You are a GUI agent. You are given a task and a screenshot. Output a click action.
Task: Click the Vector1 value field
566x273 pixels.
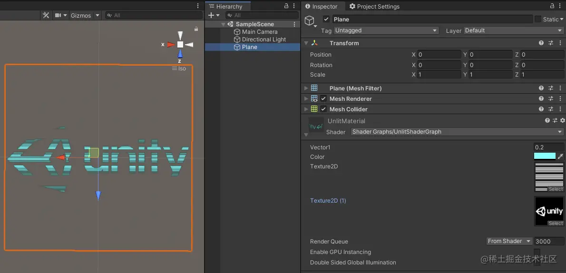(x=549, y=147)
